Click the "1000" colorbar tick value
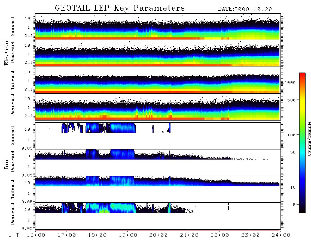Screen dimensions: 311x240 point(290,82)
